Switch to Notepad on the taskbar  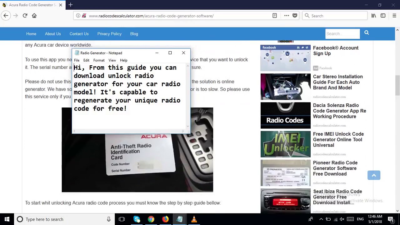pyautogui.click(x=180, y=219)
